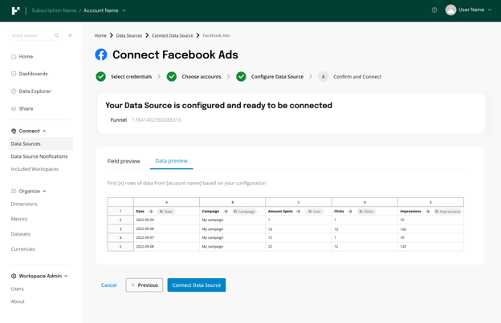Collapse the sidebar with the toggle icon
501x323 pixels.
(x=71, y=35)
